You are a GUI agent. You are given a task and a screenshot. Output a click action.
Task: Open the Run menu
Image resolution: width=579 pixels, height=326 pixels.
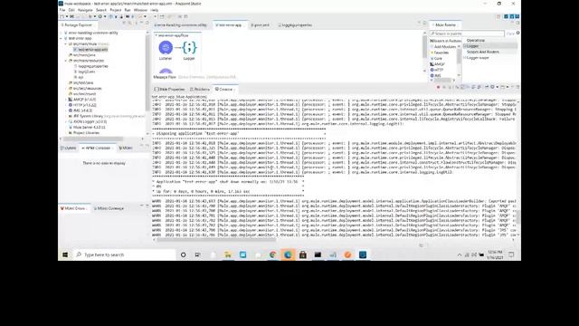point(128,10)
